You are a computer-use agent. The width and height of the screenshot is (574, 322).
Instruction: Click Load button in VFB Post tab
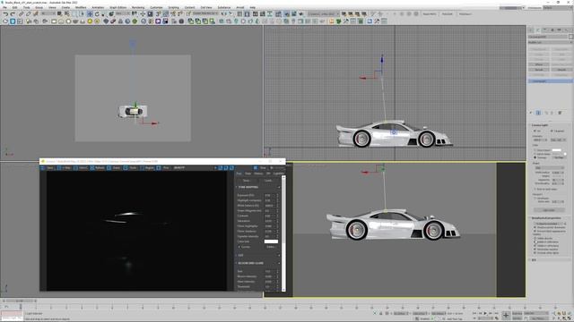click(x=268, y=181)
